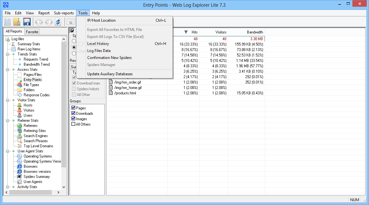
Task: Click the /img/mn_order.gif file icon
Action: (111, 82)
